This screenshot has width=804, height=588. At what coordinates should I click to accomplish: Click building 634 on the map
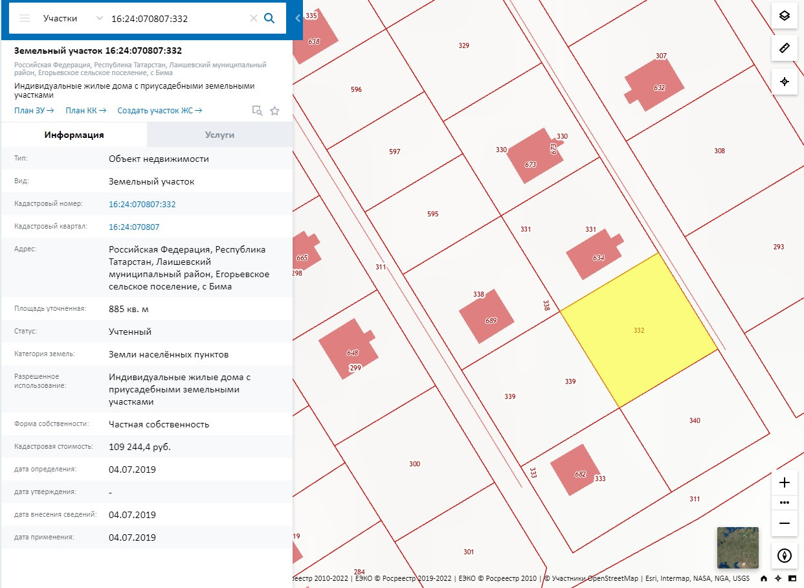coord(594,254)
